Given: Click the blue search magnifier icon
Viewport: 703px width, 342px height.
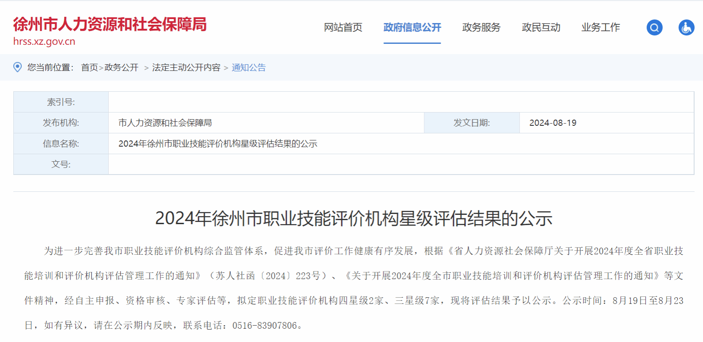Looking at the screenshot, I should (654, 27).
